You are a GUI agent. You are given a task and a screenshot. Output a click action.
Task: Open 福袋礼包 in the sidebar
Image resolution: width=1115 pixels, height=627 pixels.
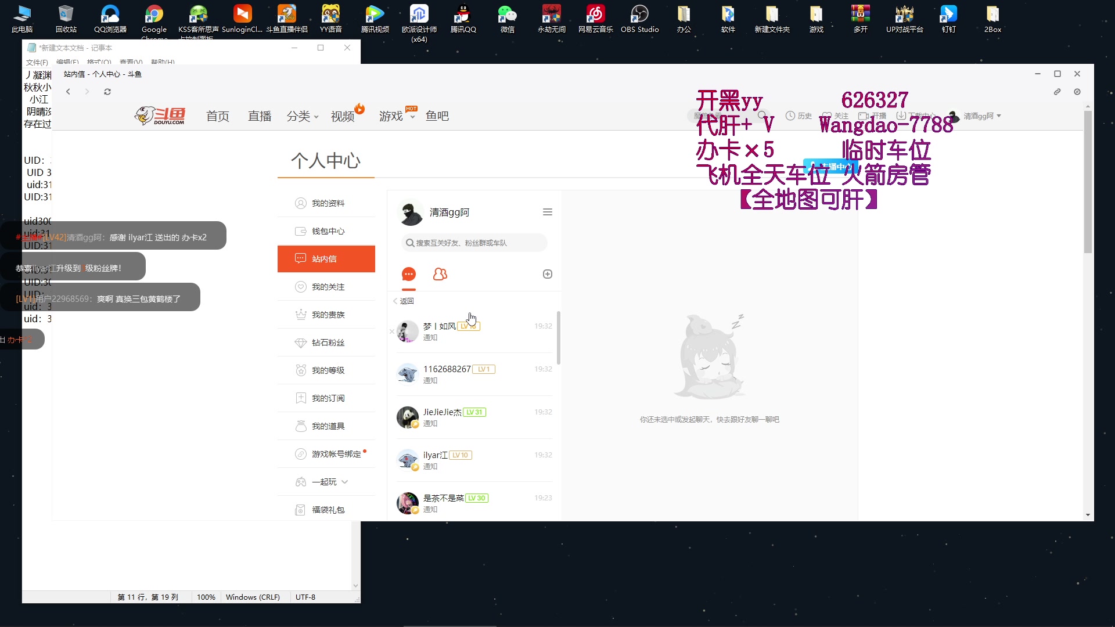click(326, 510)
